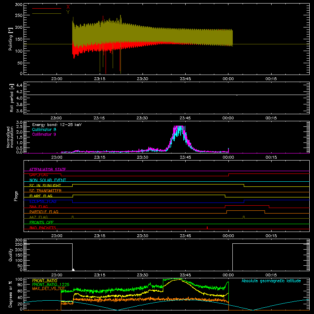Select the olive Y legend label
The image size is (314, 314).
tap(68, 12)
